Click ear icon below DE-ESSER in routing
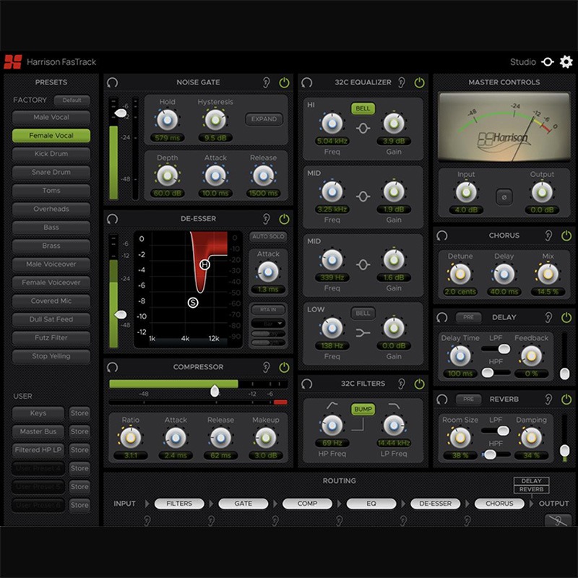This screenshot has width=578, height=578. click(404, 520)
